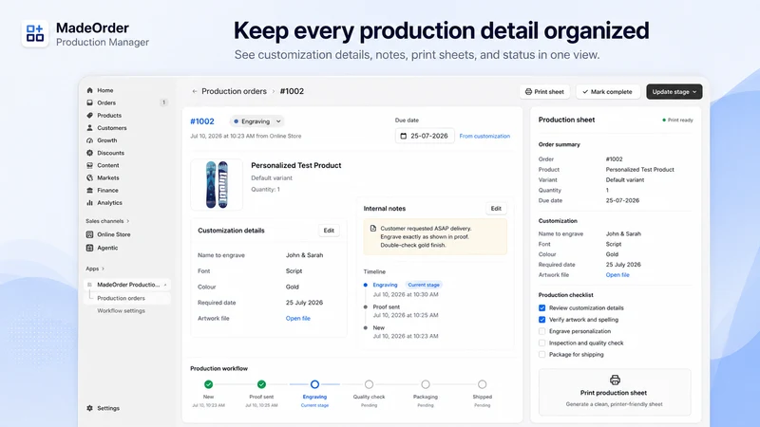Expand the Apps section chevron
This screenshot has width=760, height=427.
click(x=103, y=269)
